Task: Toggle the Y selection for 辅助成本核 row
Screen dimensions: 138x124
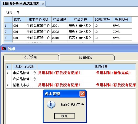Action: (x=9, y=85)
